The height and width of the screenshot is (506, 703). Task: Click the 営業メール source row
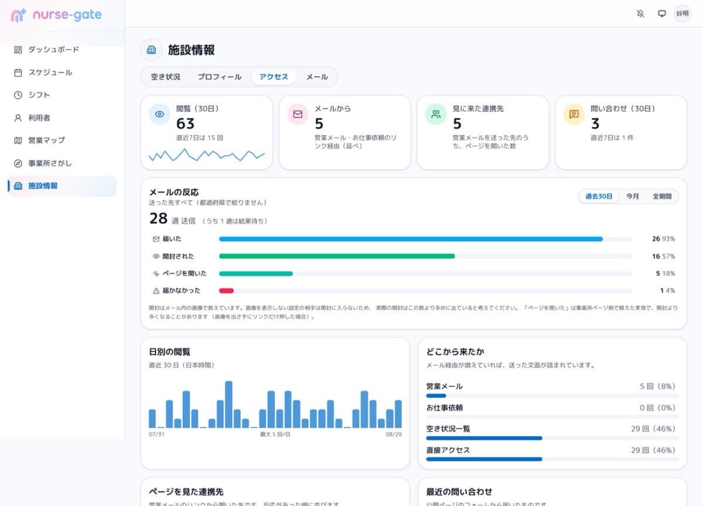click(552, 390)
